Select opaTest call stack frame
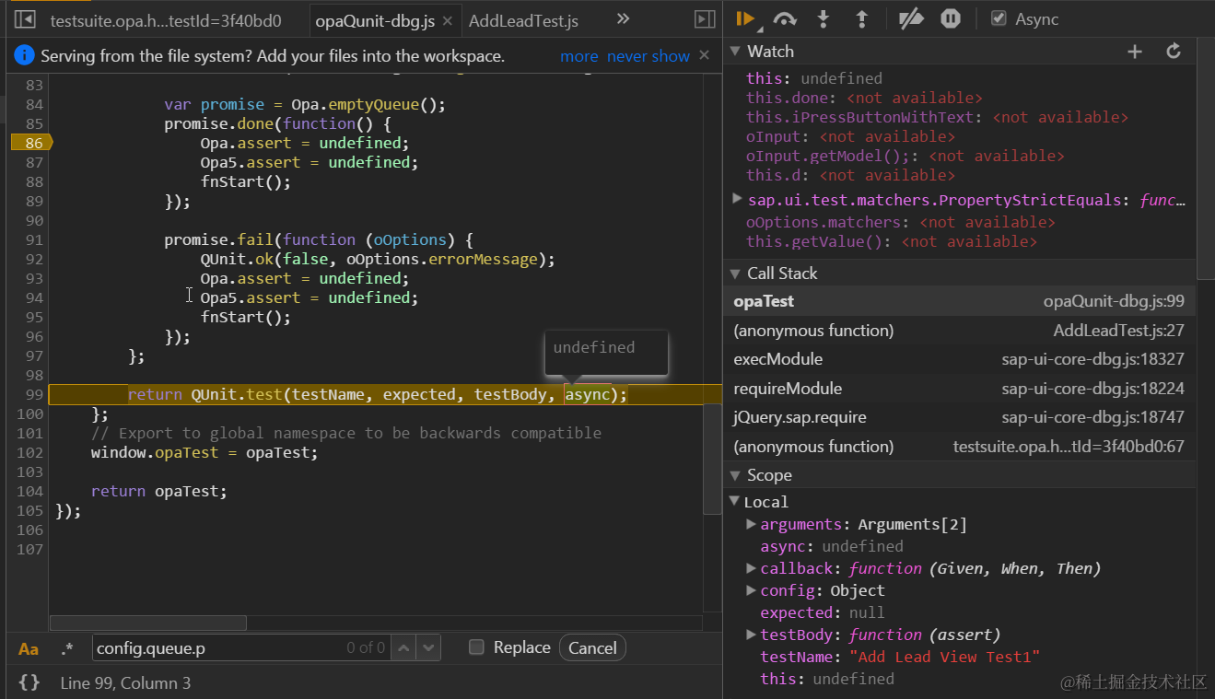The height and width of the screenshot is (699, 1215). pyautogui.click(x=959, y=301)
